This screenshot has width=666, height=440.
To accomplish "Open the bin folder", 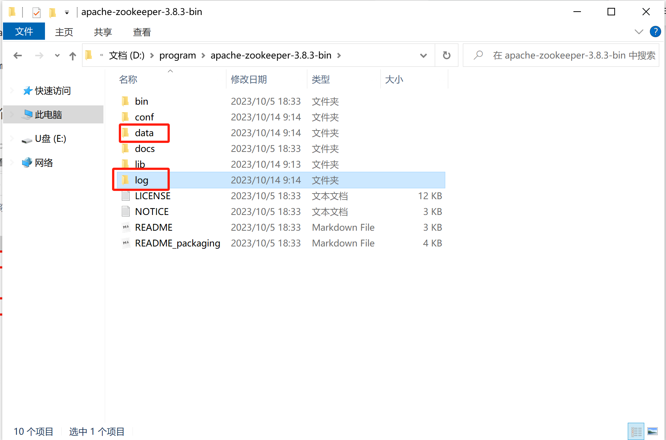I will 141,101.
